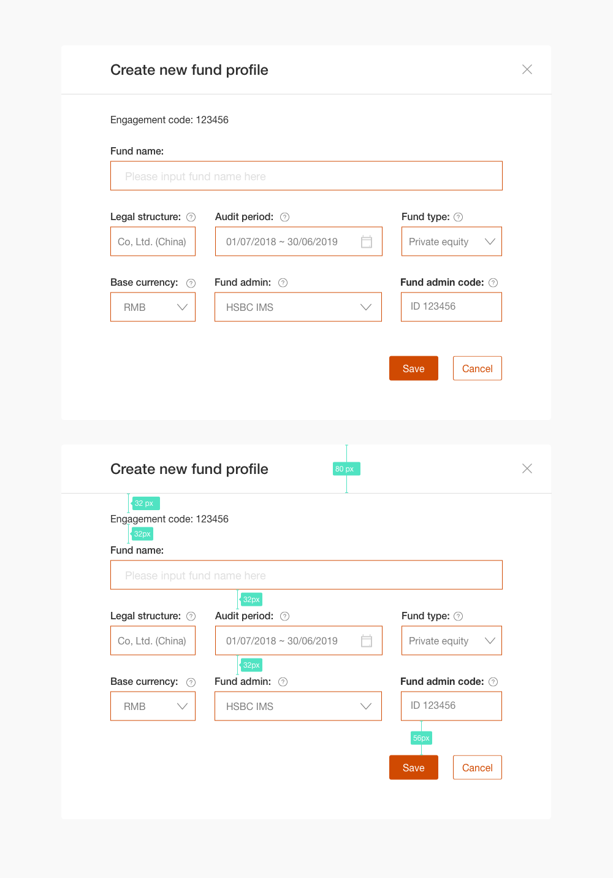Focus Fund name input in upper dialog
The image size is (613, 878).
coord(306,176)
